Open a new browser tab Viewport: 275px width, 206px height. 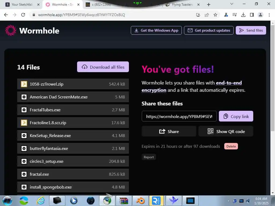click(208, 5)
